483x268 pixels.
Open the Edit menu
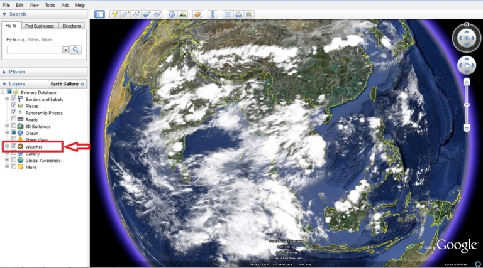19,5
